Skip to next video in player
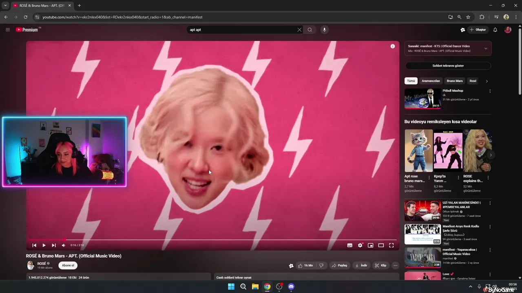Image resolution: width=522 pixels, height=293 pixels. [x=54, y=245]
